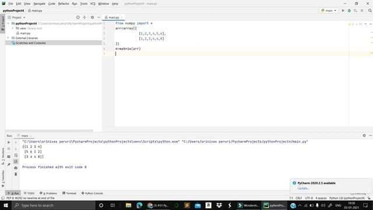Screen dimensions: 373x210
Task: Go to next highlighted error arrow
Action: tap(370, 24)
